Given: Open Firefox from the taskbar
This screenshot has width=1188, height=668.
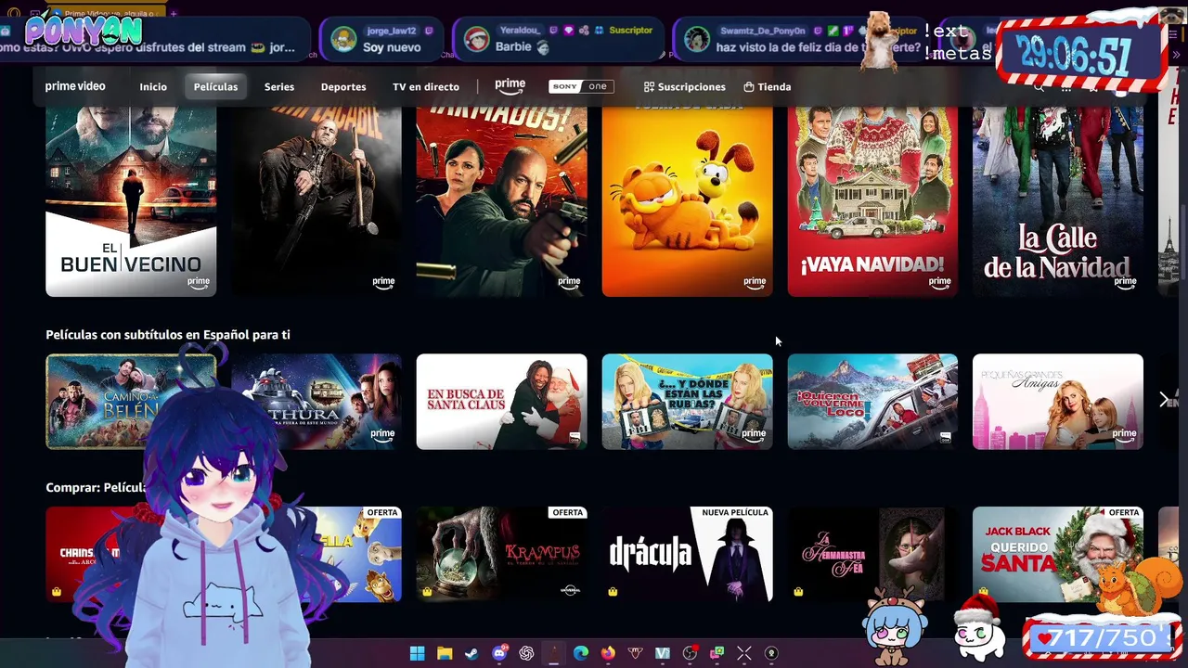Looking at the screenshot, I should click(608, 653).
